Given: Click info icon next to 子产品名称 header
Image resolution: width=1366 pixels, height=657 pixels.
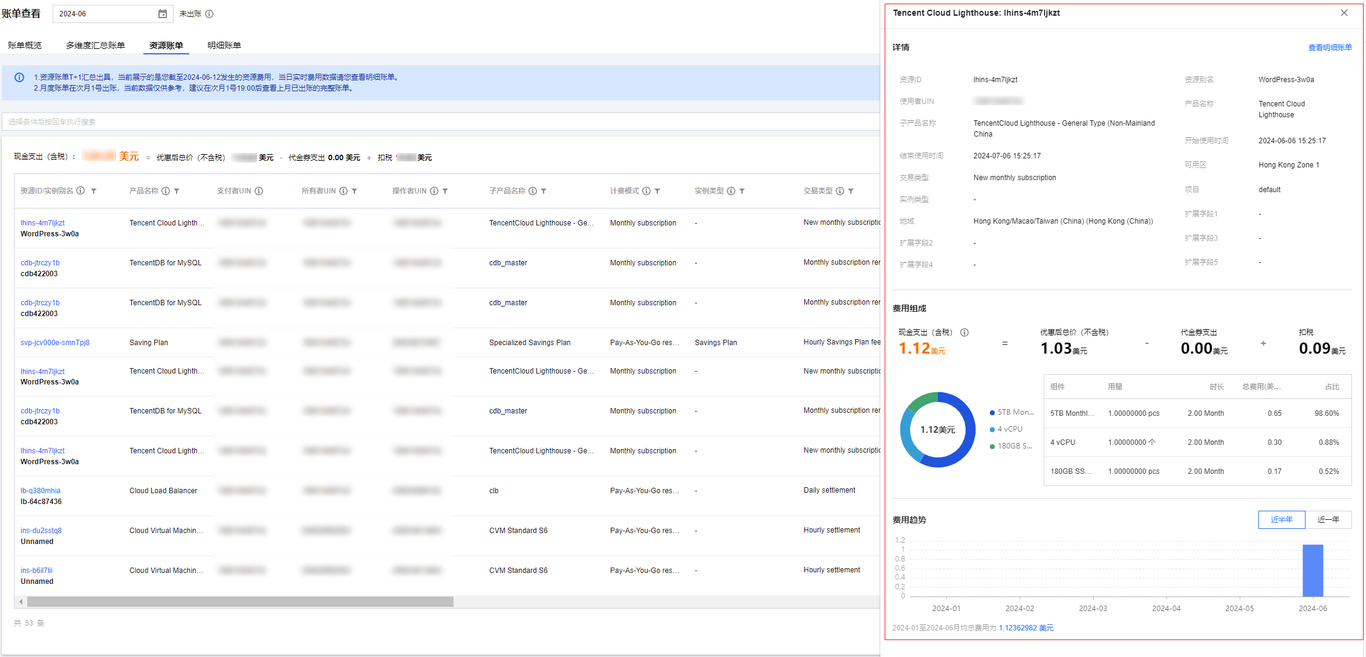Looking at the screenshot, I should point(533,191).
